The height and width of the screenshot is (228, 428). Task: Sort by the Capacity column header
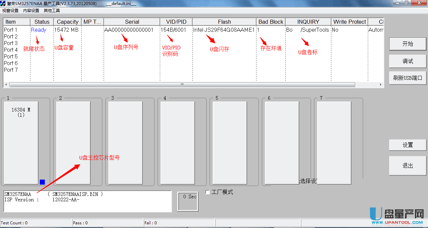point(68,22)
